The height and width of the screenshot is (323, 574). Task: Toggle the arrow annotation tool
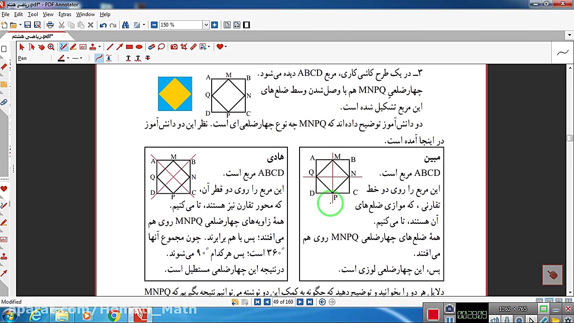[x=119, y=47]
